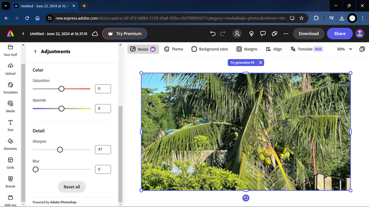The width and height of the screenshot is (369, 207).
Task: Bookmark this page with star icon
Action: coord(301,18)
